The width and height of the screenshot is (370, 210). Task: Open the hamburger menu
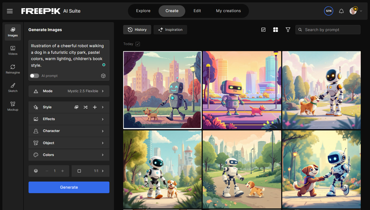tap(10, 11)
